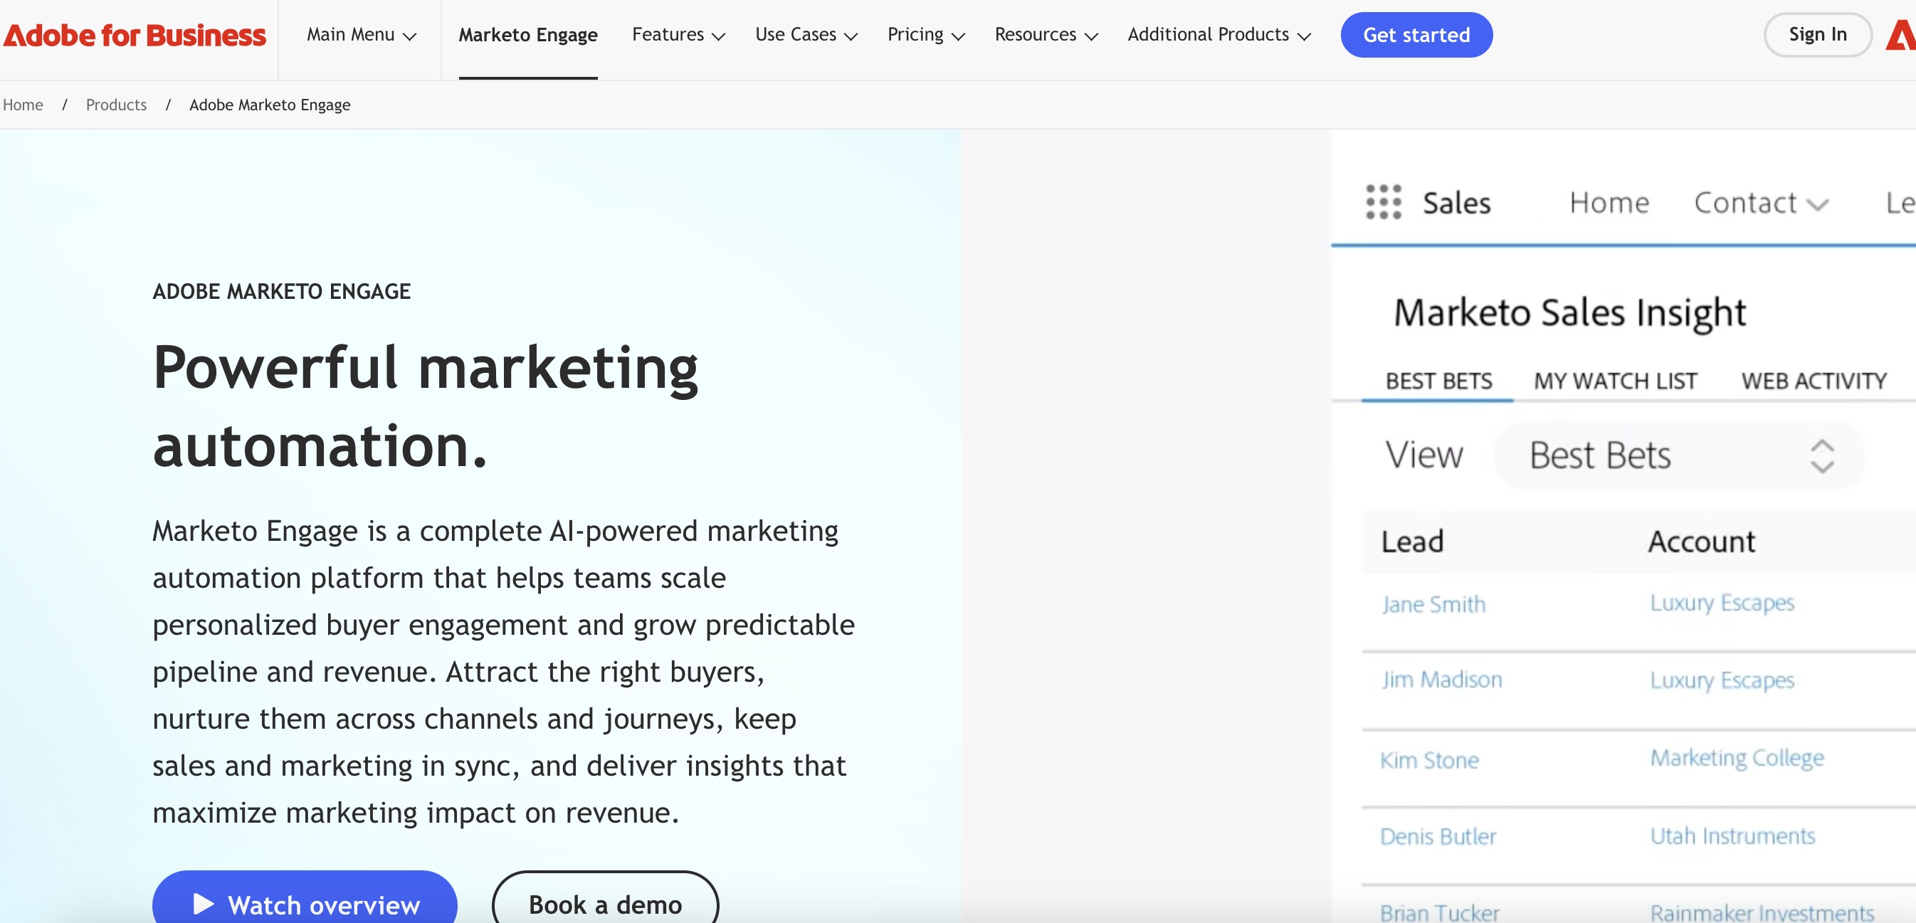
Task: Click the Lead column header
Action: point(1411,542)
